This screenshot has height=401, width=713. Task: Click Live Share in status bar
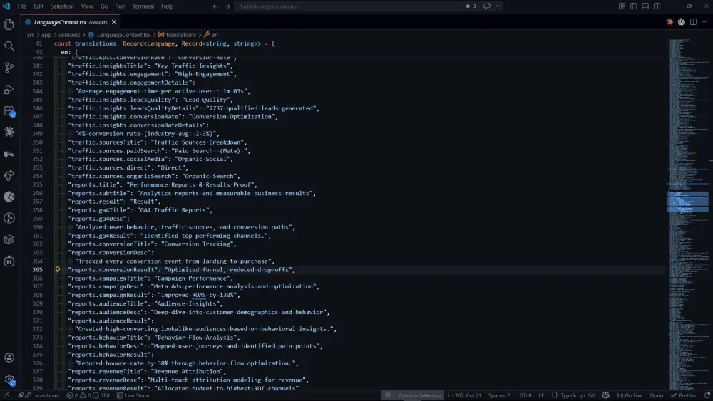133,395
